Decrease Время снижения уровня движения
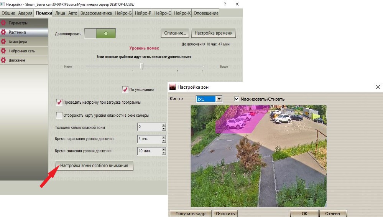Screen dimensions: 383x217 164,152
